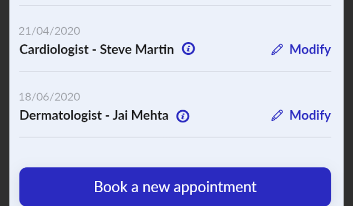Open info icon beside Jai Mehta
This screenshot has height=206, width=353.
[x=183, y=116]
